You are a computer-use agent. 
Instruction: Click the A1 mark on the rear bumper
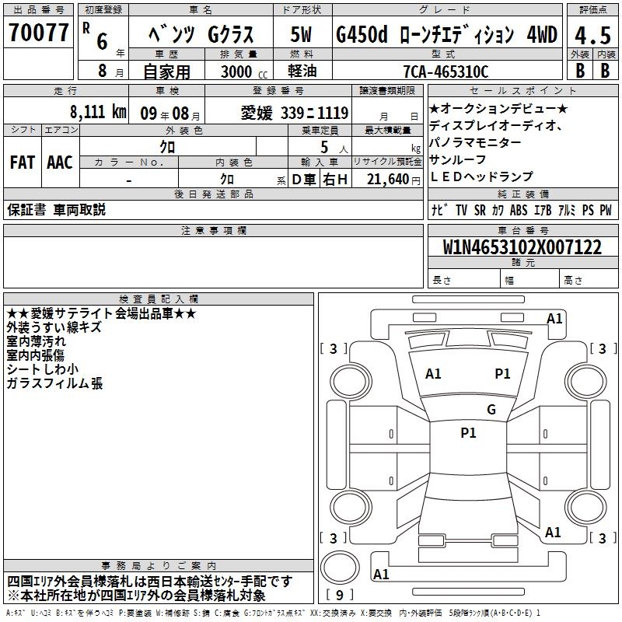(381, 574)
